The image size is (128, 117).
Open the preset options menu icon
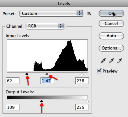89,14
